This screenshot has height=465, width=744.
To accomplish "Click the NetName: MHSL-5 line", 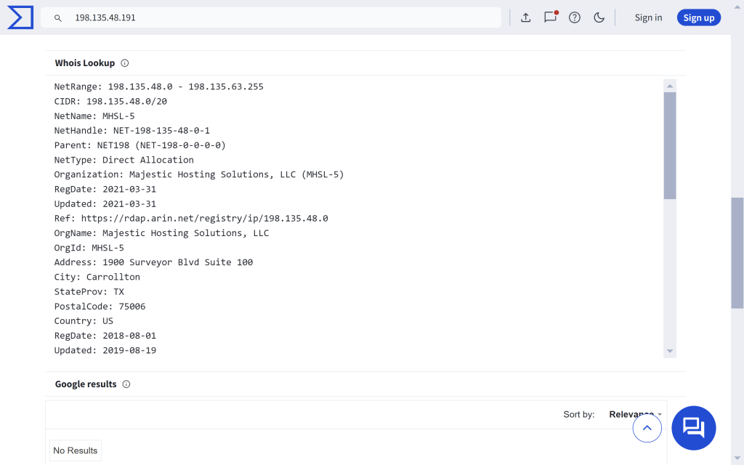I will click(x=94, y=116).
